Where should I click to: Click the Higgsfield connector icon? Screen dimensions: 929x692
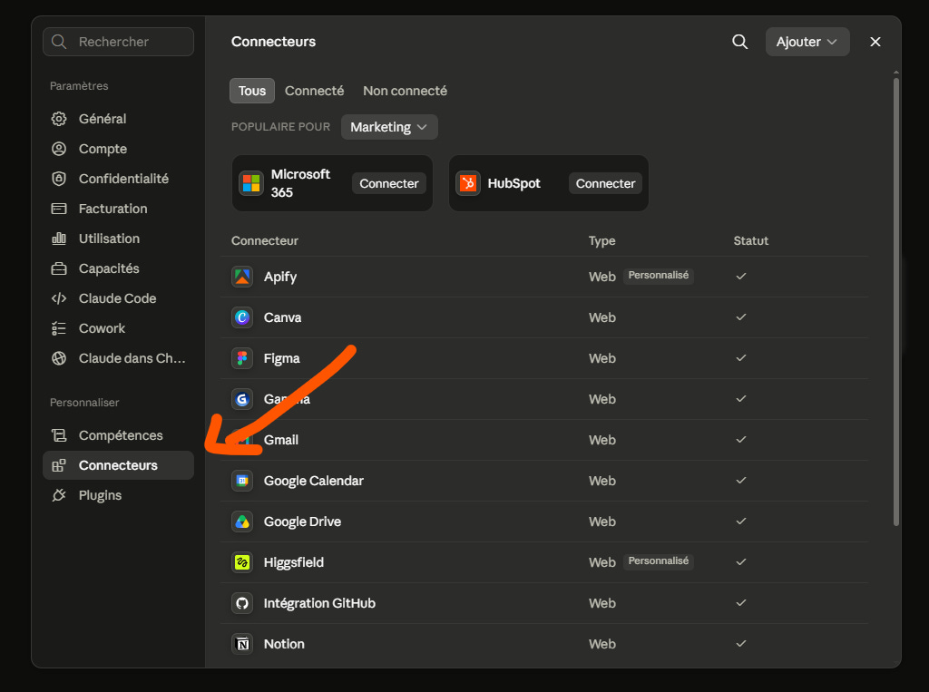[242, 562]
